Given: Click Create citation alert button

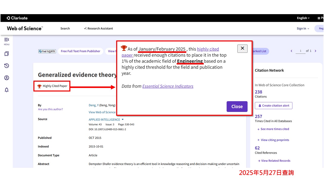Looking at the screenshot, I should point(274,106).
